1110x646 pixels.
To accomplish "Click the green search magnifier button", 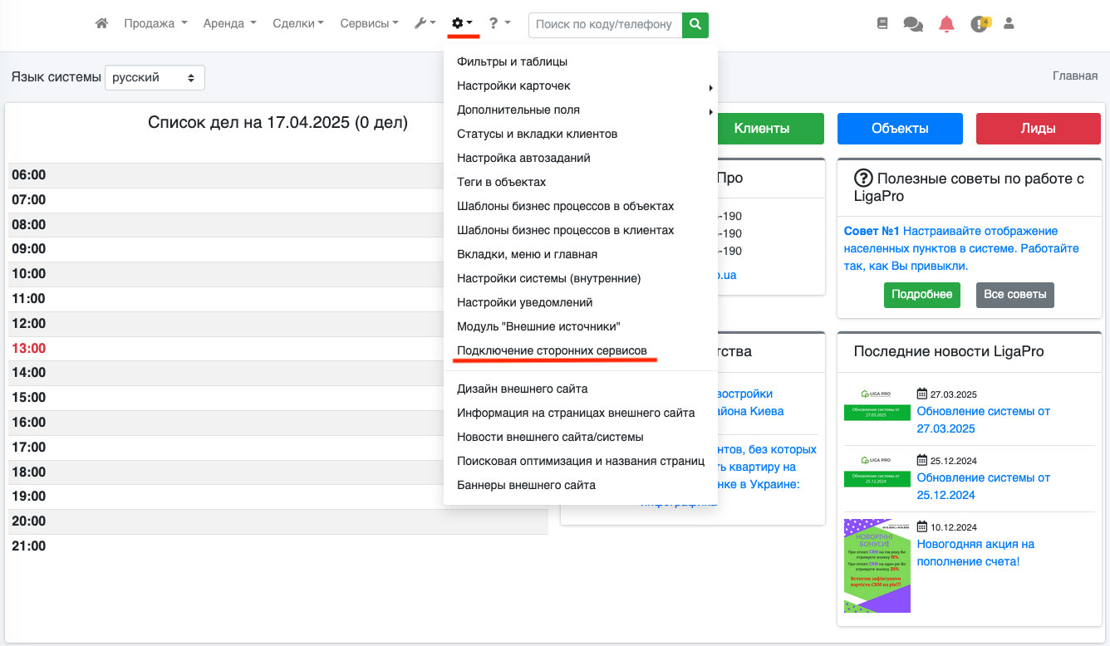I will pos(695,25).
